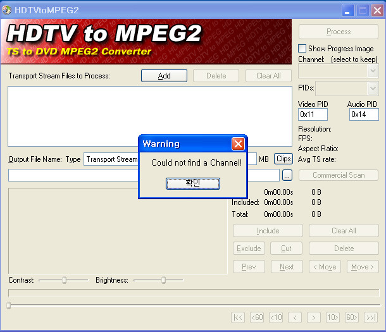
Task: Jump to start with the |<< button
Action: [238, 317]
